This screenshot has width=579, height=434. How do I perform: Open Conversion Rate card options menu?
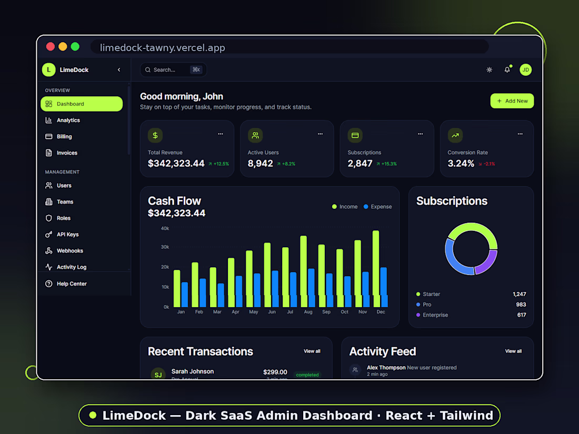click(520, 134)
